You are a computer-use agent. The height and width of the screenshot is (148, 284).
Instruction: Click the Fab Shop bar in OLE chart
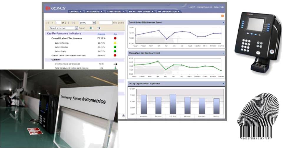[173, 104]
